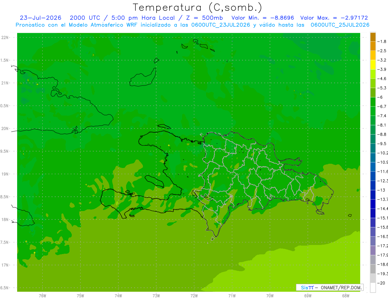This screenshot has width=388, height=300.
Task: Click the 19N latitude axis label
Action: (x=5, y=174)
